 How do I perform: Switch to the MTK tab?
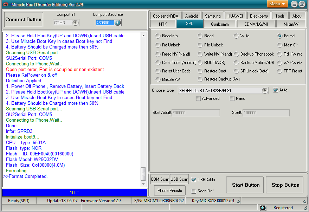pos(163,24)
